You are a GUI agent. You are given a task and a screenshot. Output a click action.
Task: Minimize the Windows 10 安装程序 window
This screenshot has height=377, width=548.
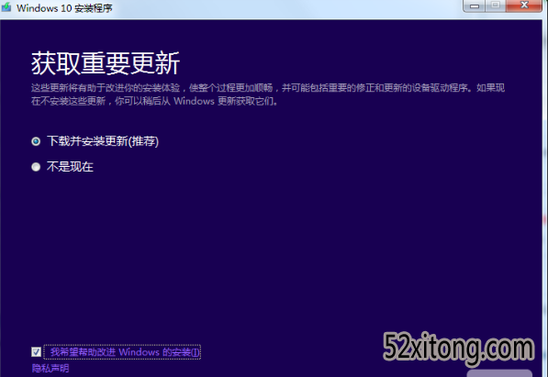pyautogui.click(x=474, y=6)
